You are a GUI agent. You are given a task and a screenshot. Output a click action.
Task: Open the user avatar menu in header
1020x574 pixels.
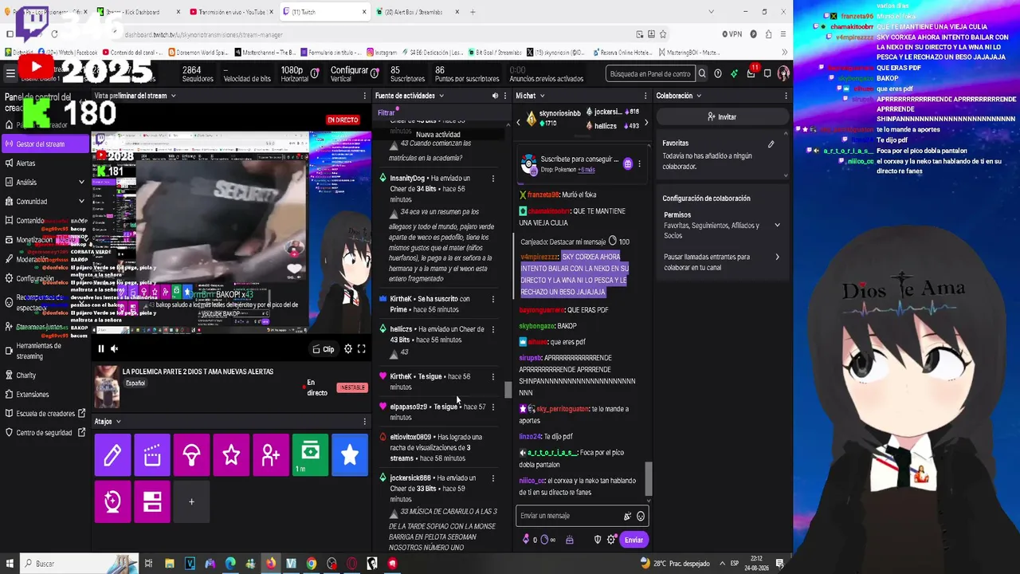[x=783, y=73]
